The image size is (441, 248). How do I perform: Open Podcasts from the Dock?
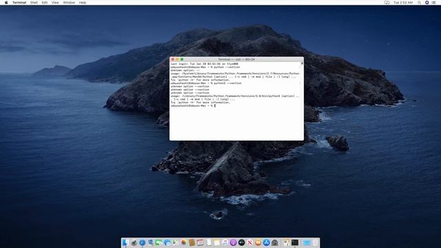tap(233, 242)
